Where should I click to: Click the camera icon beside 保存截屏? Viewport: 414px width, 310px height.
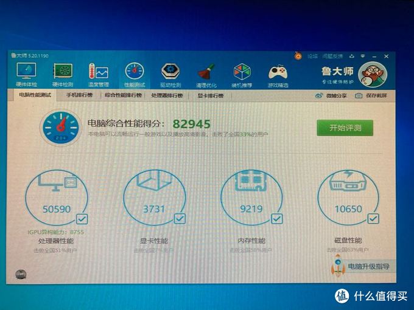click(359, 95)
